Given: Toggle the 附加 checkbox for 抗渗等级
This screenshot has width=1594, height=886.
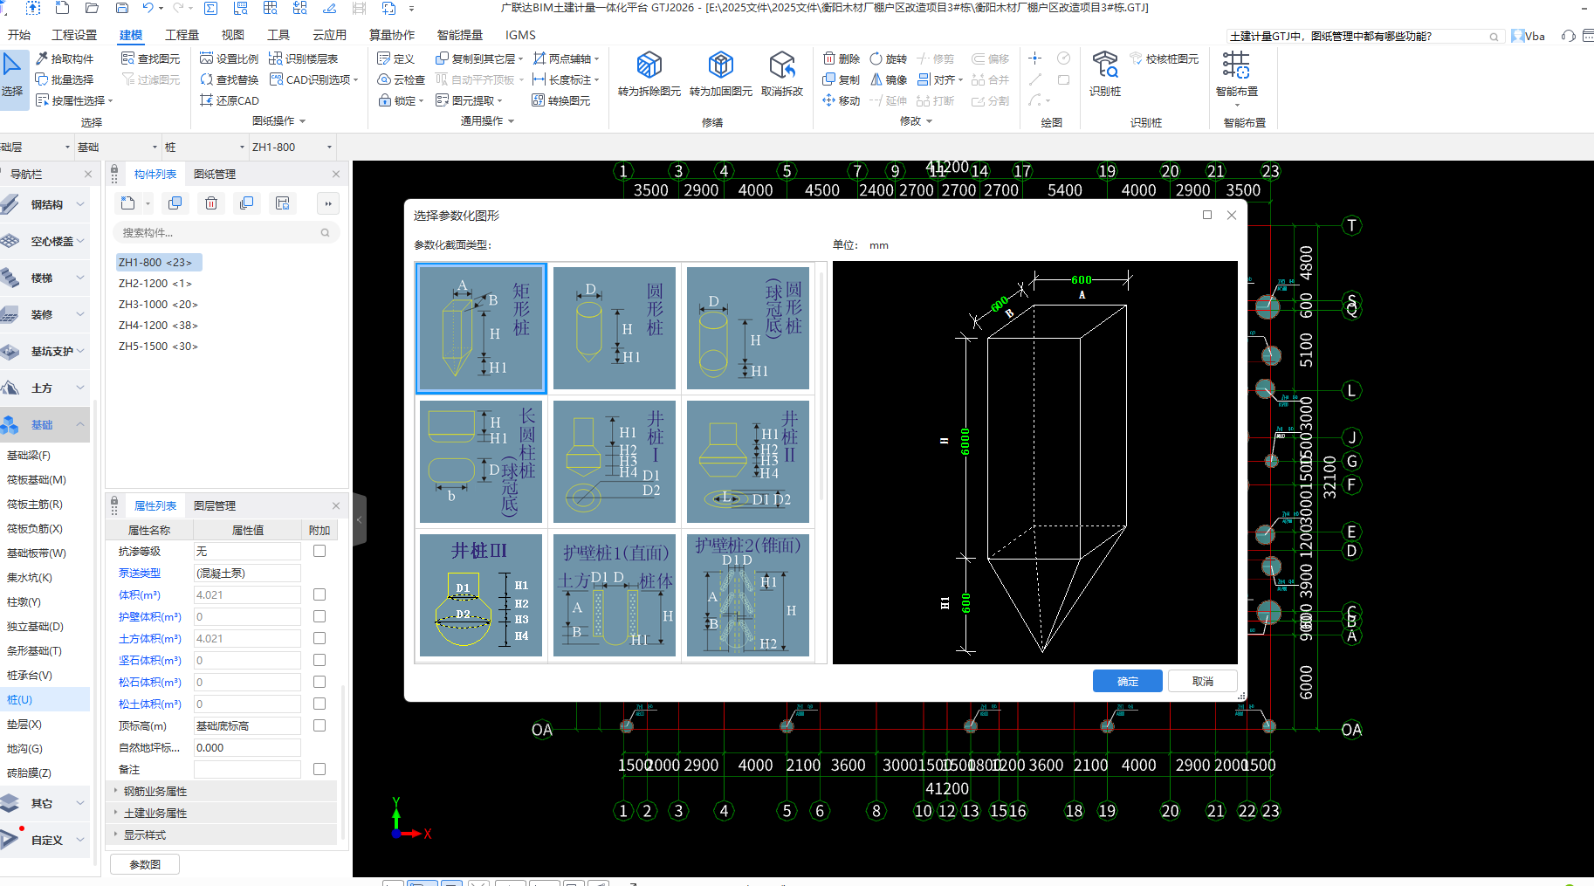Looking at the screenshot, I should coord(319,551).
